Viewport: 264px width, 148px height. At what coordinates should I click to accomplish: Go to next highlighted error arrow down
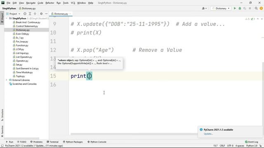coord(262,19)
